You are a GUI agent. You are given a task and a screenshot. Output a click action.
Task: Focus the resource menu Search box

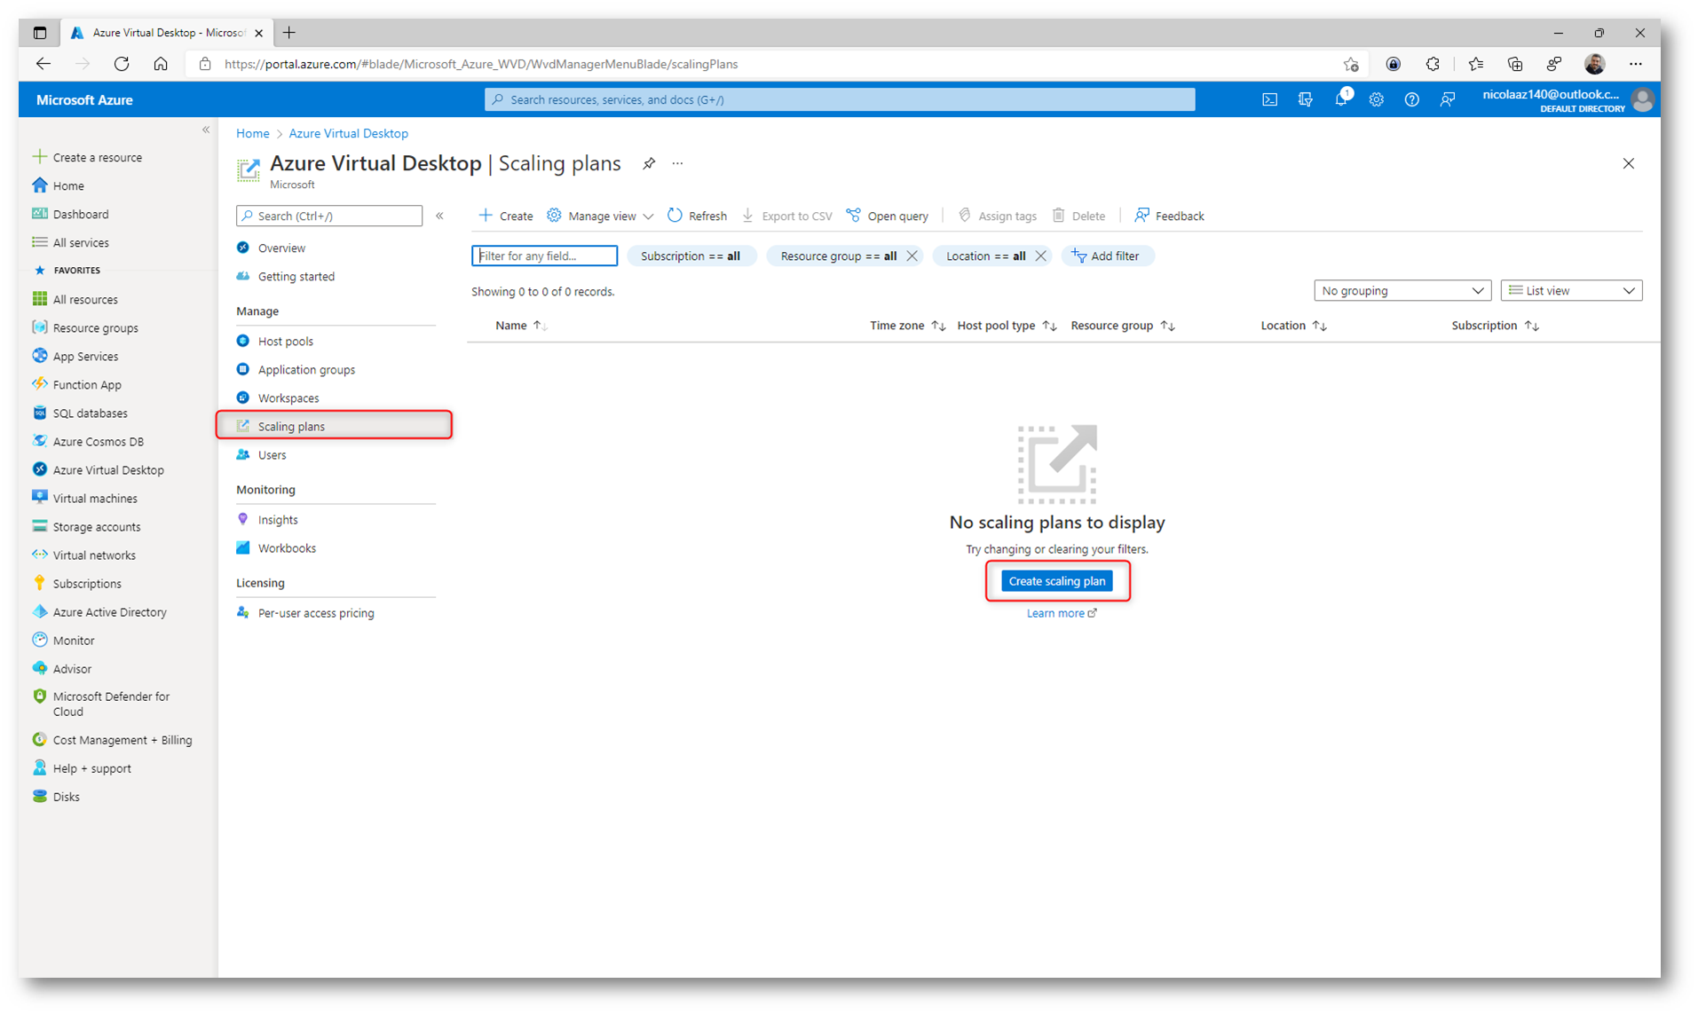tap(329, 216)
